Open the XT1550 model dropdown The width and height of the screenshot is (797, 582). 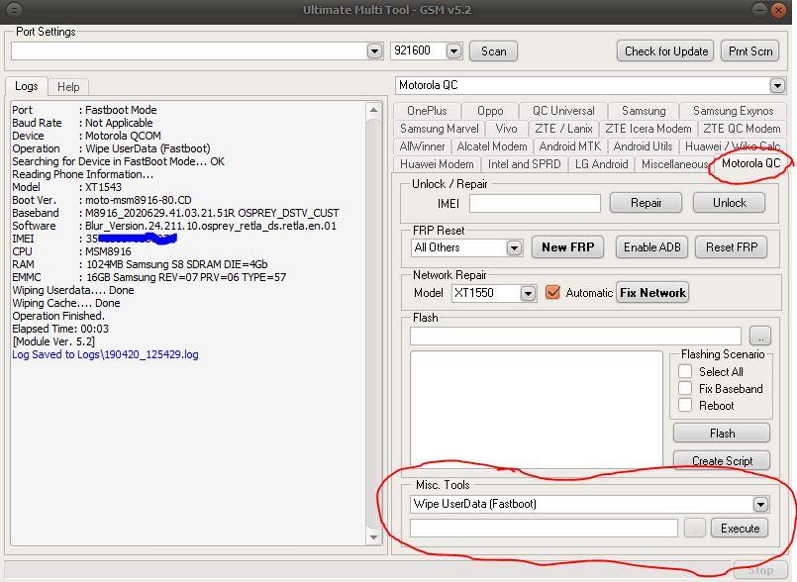click(528, 293)
